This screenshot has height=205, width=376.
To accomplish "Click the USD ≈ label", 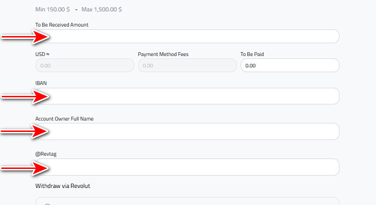I will [x=42, y=54].
